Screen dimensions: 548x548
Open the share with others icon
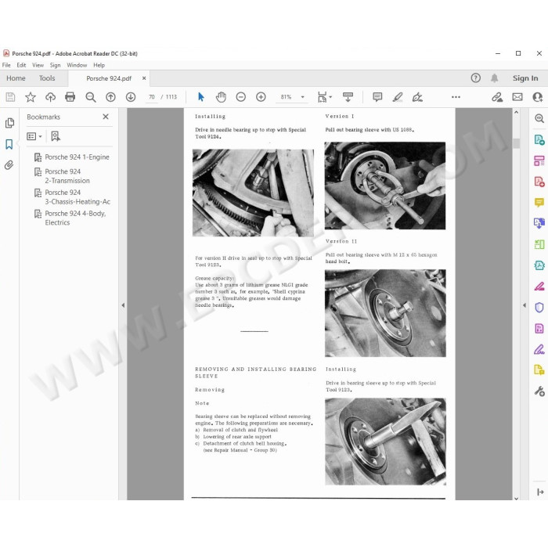pos(538,97)
